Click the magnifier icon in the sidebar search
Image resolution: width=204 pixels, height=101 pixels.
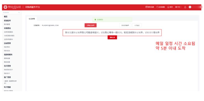coord(19,12)
